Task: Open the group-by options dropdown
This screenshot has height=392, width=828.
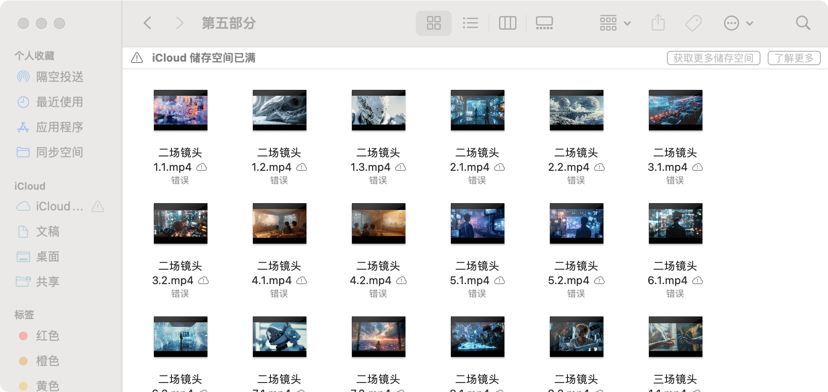Action: [615, 23]
